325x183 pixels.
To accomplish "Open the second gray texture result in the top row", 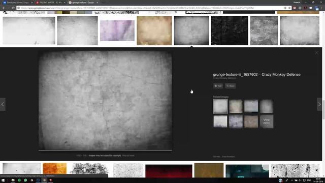I will coord(78,30).
